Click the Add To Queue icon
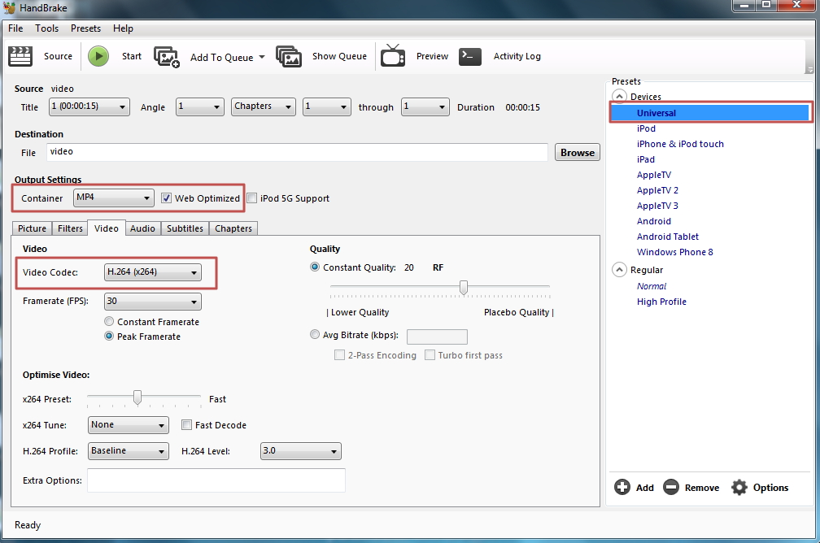Viewport: 820px width, 543px height. coord(167,57)
